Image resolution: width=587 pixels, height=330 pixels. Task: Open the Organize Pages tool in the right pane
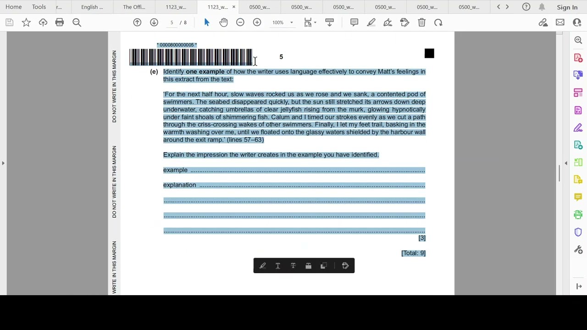tap(578, 93)
